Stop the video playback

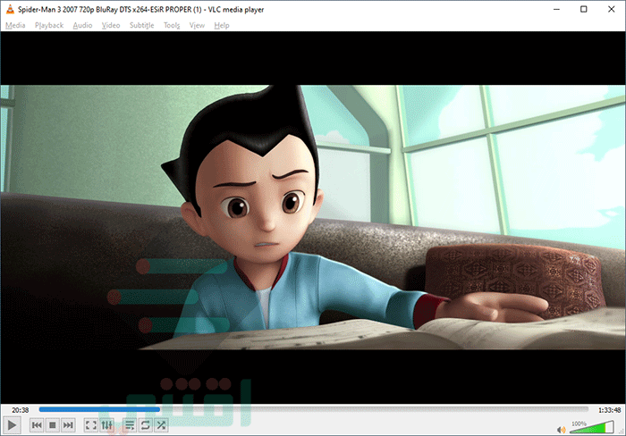(x=52, y=425)
